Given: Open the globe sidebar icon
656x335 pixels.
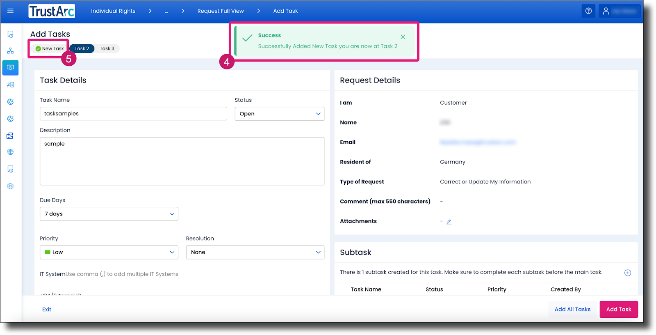Looking at the screenshot, I should [x=11, y=152].
